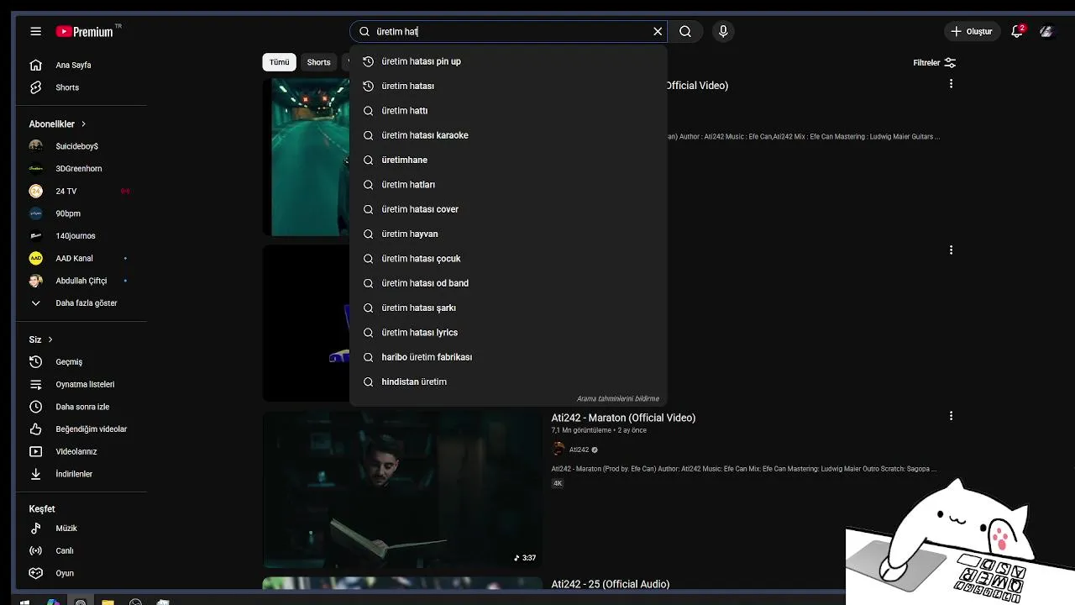Open the Filtreler filter options

(934, 62)
